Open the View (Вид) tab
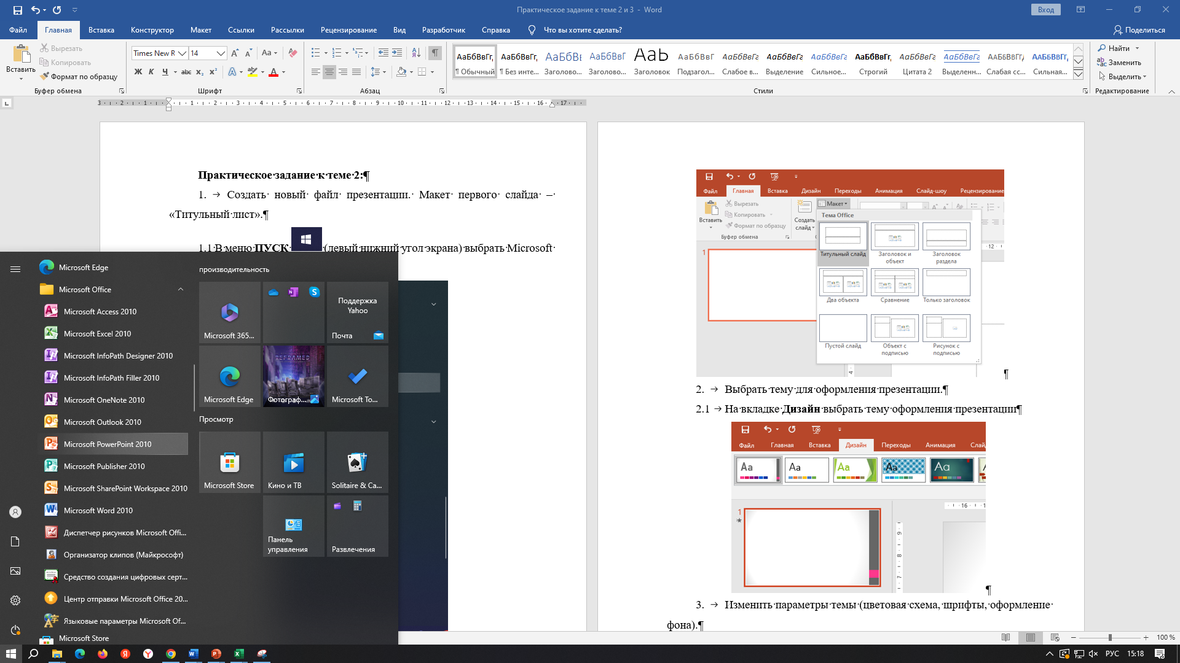This screenshot has width=1180, height=663. click(x=399, y=29)
